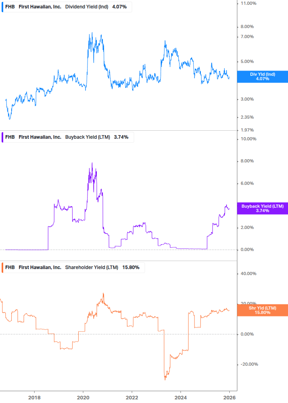Click the 1.97% axis label in dividend chart
Image resolution: width=288 pixels, height=403 pixels.
(x=247, y=130)
